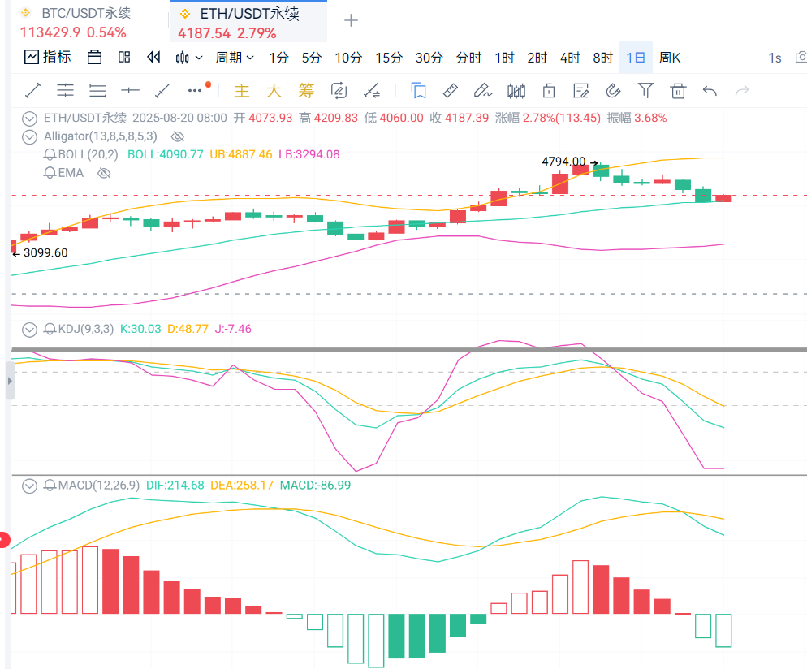
Task: Click the rotate/refresh drawing icon
Action: (339, 91)
